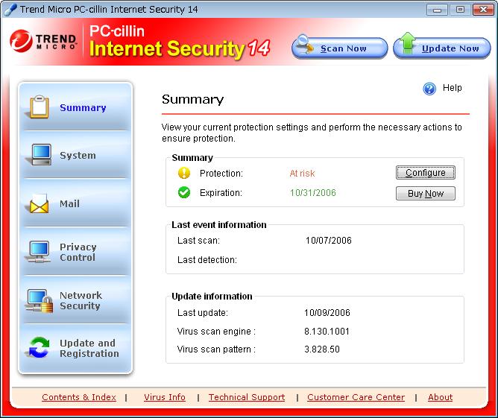Click the 'Virus scan engine :' label
The height and width of the screenshot is (418, 498).
tap(216, 332)
